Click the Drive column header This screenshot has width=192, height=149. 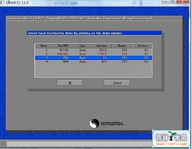44,46
